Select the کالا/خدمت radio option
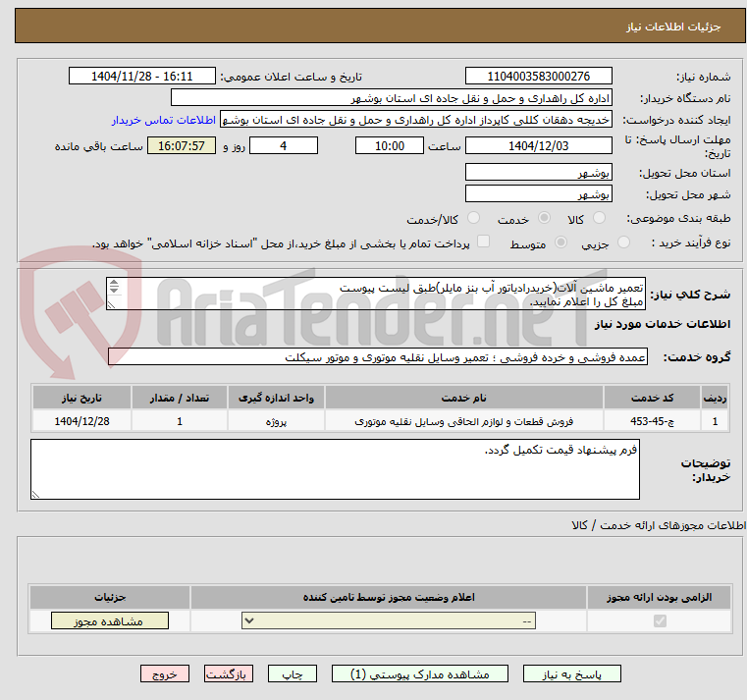Screen dimensions: 747x700 pos(473,218)
